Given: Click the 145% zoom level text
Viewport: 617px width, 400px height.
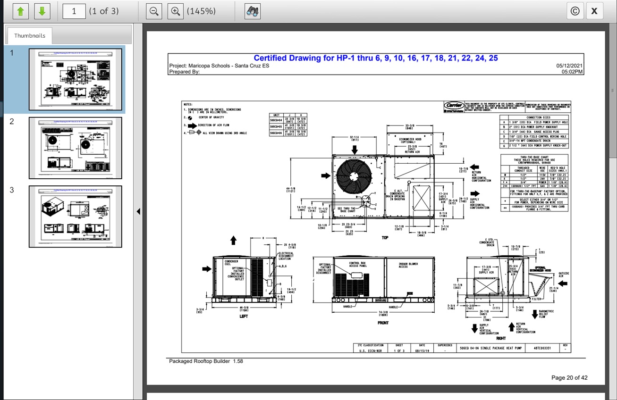Looking at the screenshot, I should pos(202,11).
